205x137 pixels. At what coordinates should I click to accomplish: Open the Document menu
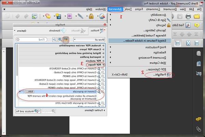coord(170,9)
